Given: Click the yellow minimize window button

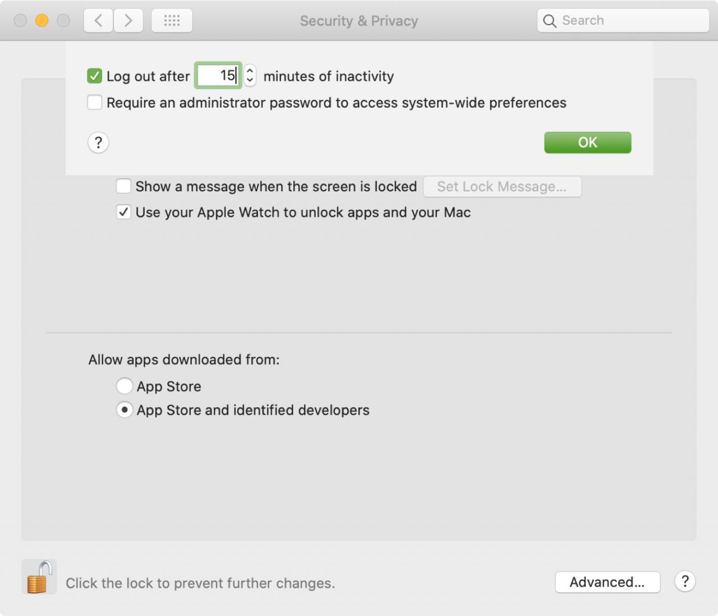Looking at the screenshot, I should pyautogui.click(x=42, y=21).
